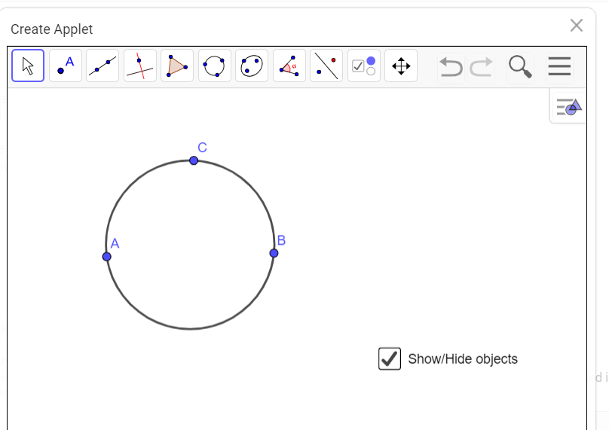Image resolution: width=609 pixels, height=430 pixels.
Task: Open the search magnifier
Action: [x=521, y=67]
